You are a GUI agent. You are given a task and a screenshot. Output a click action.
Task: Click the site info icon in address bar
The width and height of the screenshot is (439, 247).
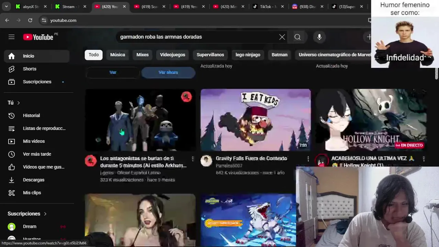point(44,20)
